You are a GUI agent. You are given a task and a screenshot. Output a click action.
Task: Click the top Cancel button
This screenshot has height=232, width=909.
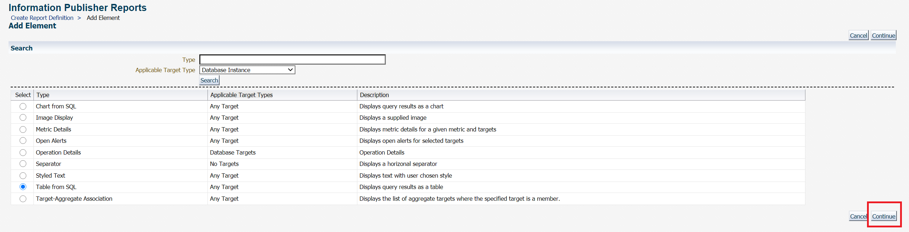point(858,36)
